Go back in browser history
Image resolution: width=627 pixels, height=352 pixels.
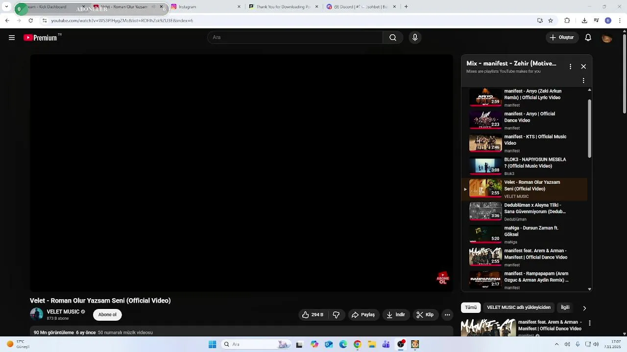point(7,21)
